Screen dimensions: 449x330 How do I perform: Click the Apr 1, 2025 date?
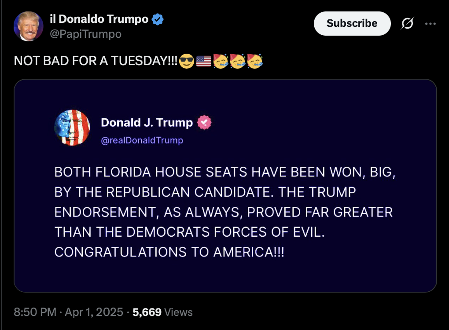point(94,312)
